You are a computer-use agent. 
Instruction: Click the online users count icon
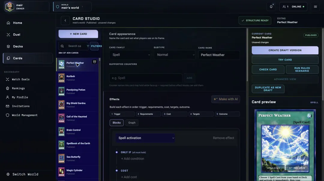[284, 7]
